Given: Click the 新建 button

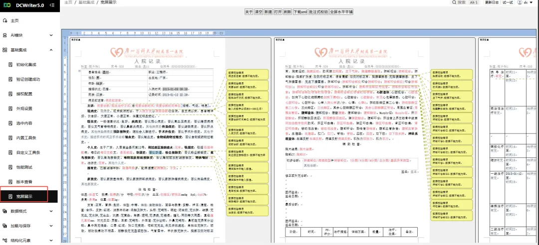Looking at the screenshot, I should [268, 11].
